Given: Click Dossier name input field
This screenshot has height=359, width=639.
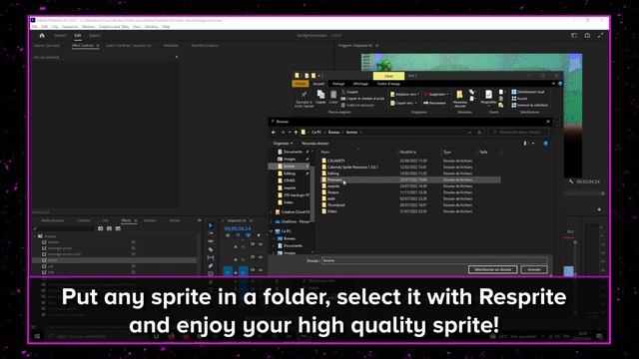Looking at the screenshot, I should pyautogui.click(x=434, y=260).
